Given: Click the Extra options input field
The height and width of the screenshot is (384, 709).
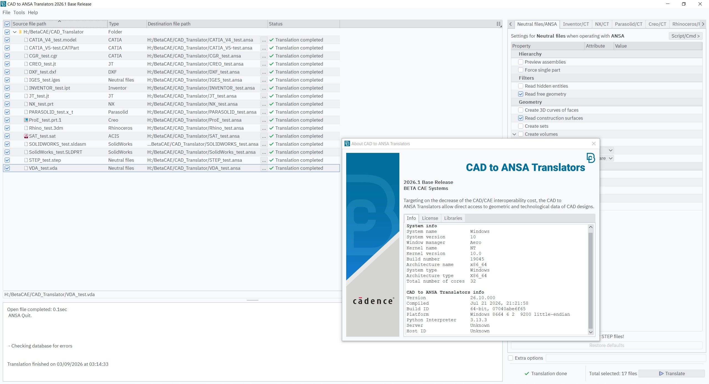Looking at the screenshot, I should (626, 358).
